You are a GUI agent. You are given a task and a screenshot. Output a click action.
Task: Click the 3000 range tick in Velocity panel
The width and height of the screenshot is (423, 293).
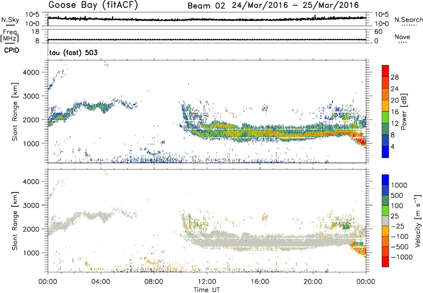tap(31, 206)
